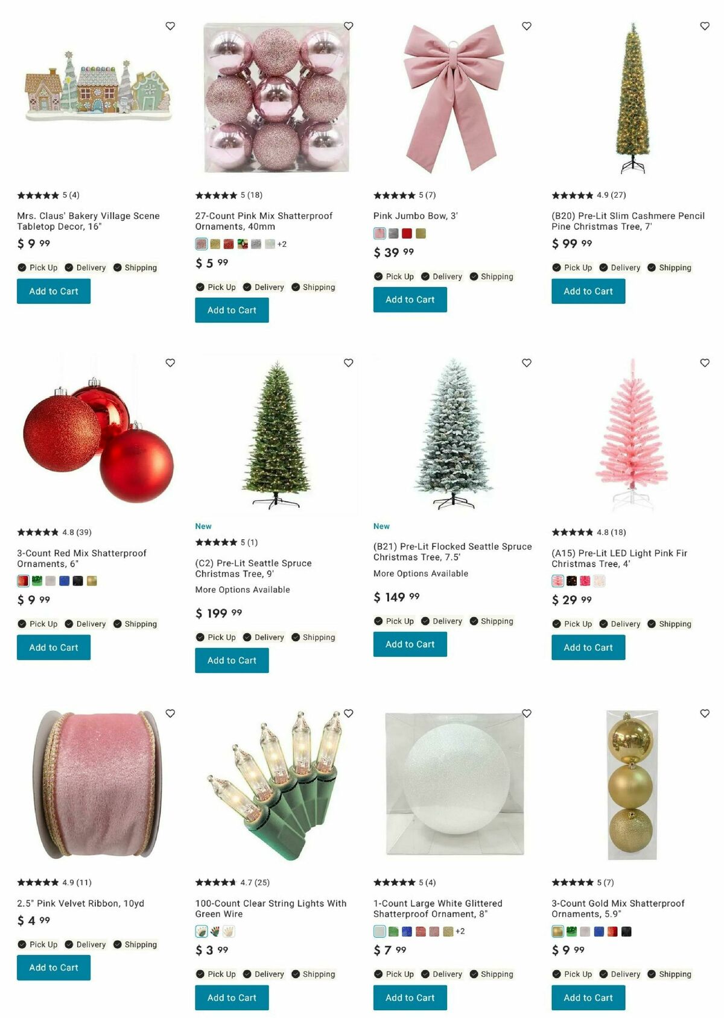Image resolution: width=724 pixels, height=1018 pixels.
Task: Select red swatch for Pink Jumbo Bow
Action: tap(407, 233)
